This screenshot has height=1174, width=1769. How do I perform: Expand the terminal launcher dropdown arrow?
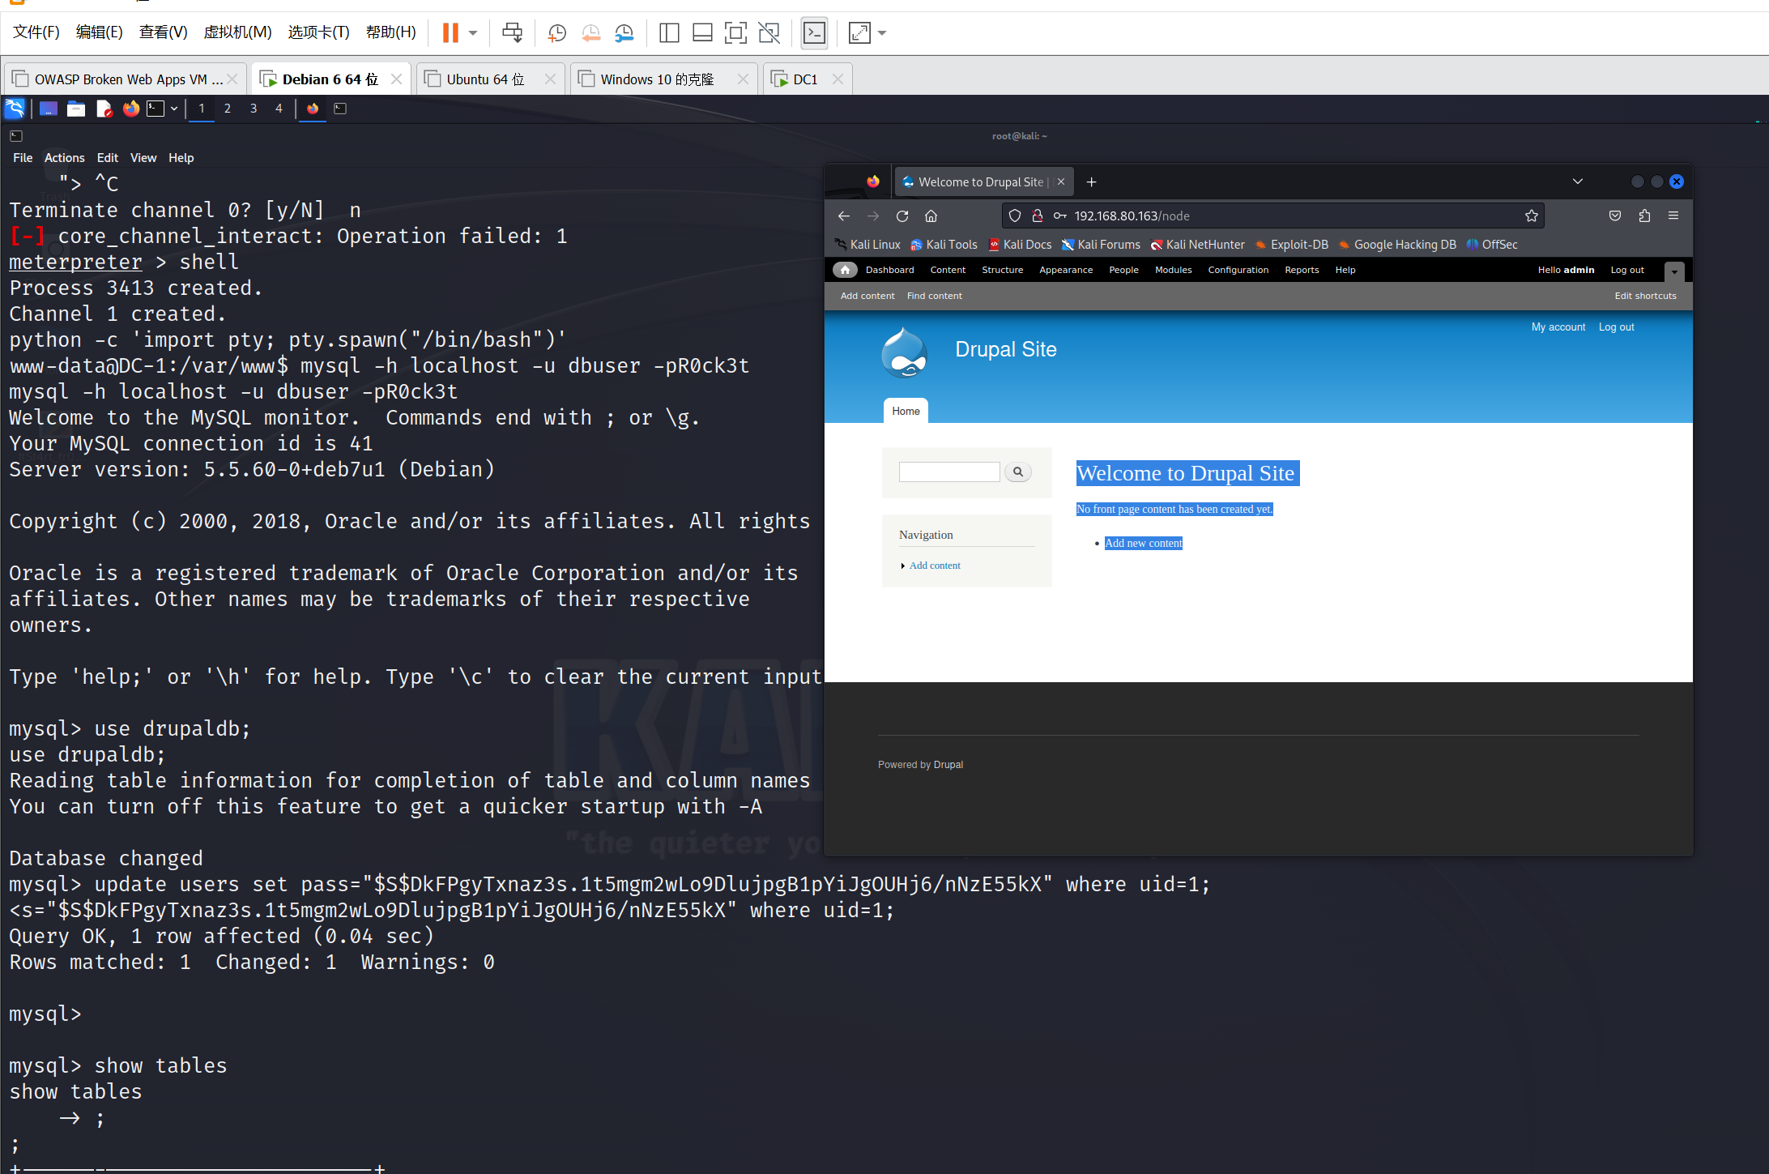click(173, 109)
